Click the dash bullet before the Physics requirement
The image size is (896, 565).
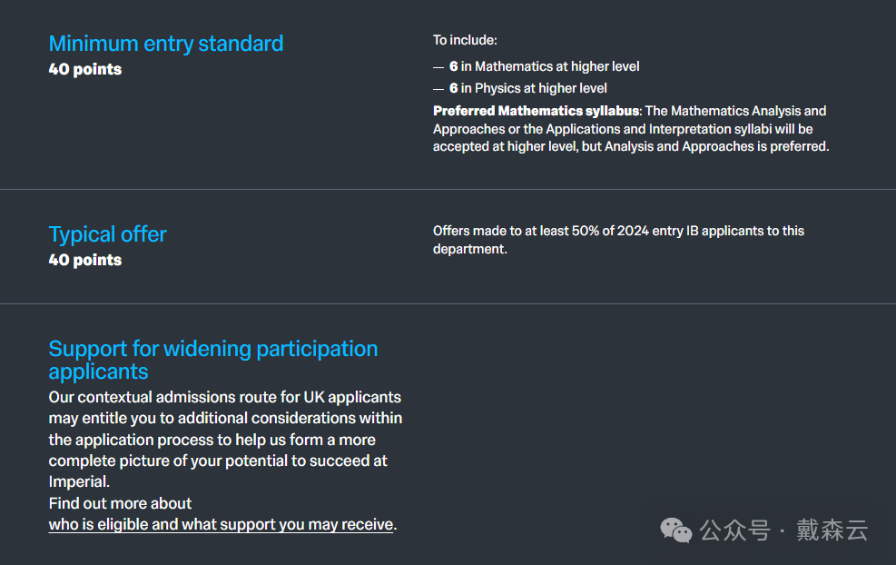438,88
